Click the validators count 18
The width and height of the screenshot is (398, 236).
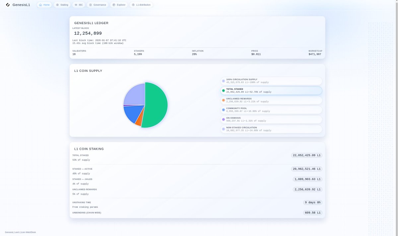click(74, 54)
